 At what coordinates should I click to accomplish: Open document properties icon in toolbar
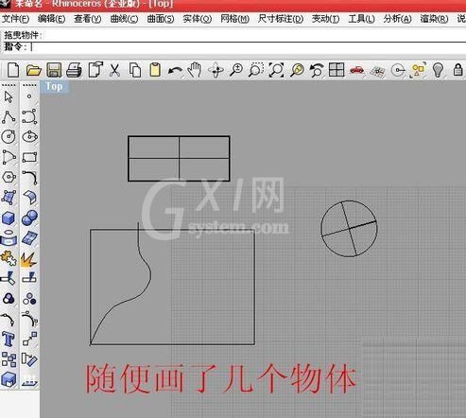click(95, 70)
